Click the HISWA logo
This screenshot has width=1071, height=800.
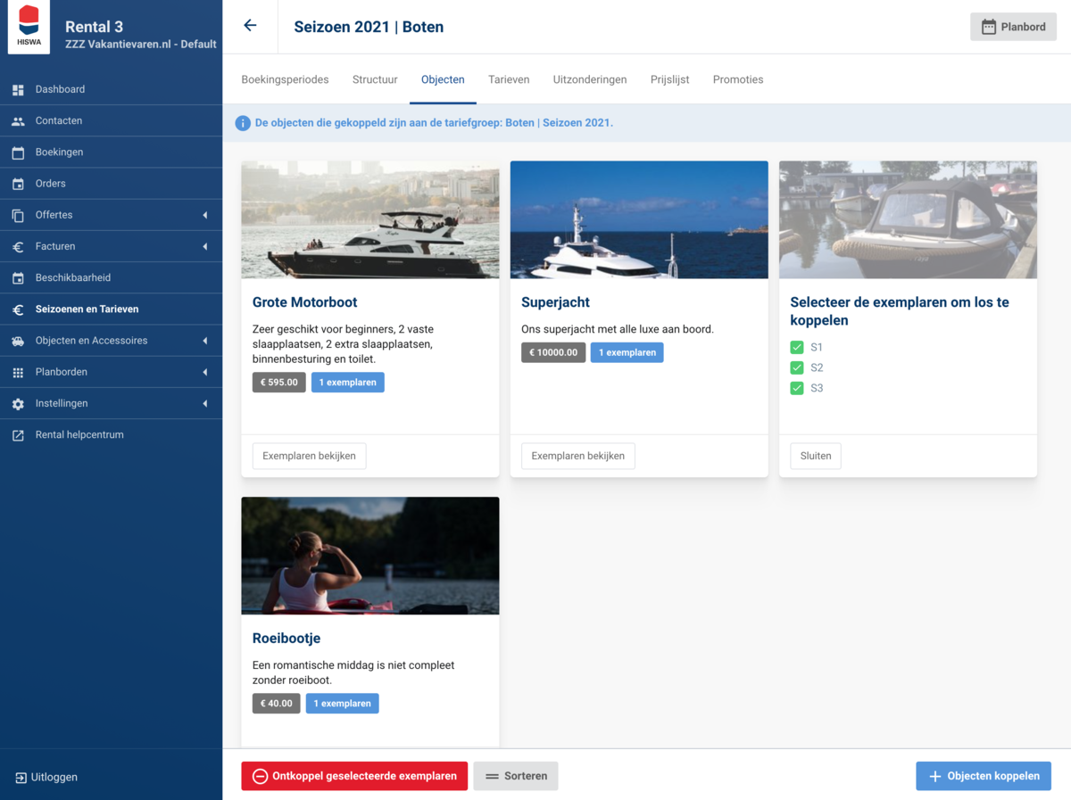(29, 27)
